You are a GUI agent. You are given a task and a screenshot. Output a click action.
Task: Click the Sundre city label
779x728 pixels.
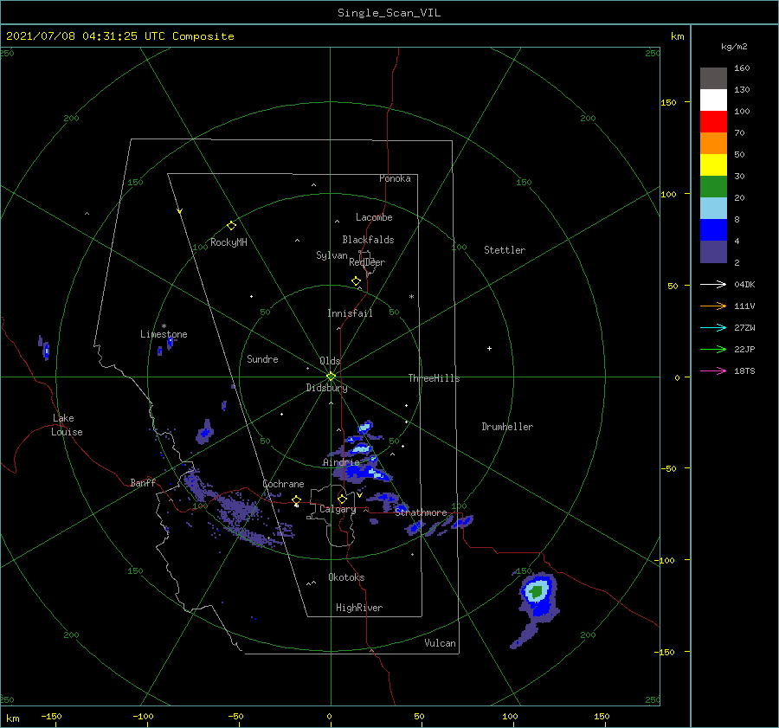pyautogui.click(x=262, y=358)
